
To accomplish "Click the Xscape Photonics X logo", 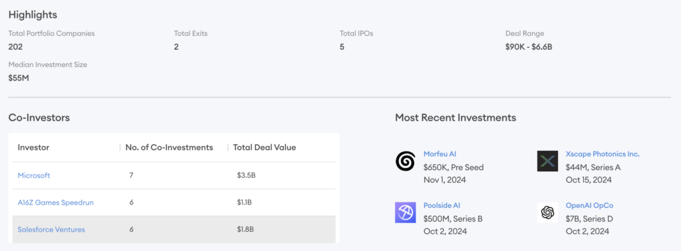I will [x=547, y=161].
